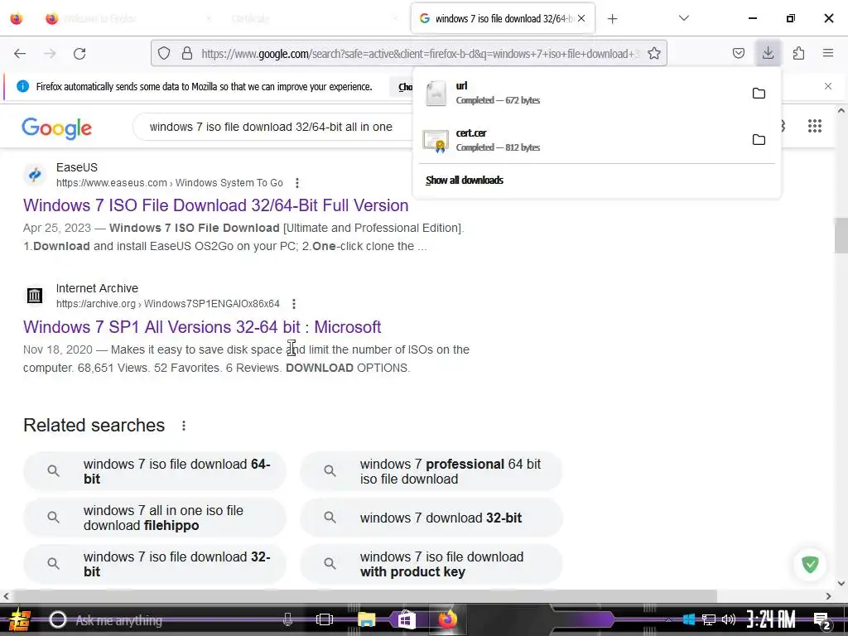Open tracking protection shield in address bar

pyautogui.click(x=164, y=53)
